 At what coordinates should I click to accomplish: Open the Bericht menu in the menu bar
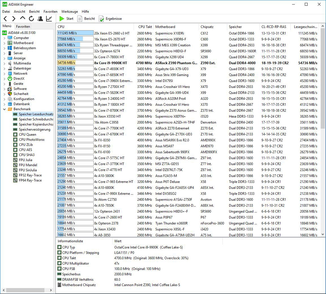(x=34, y=12)
